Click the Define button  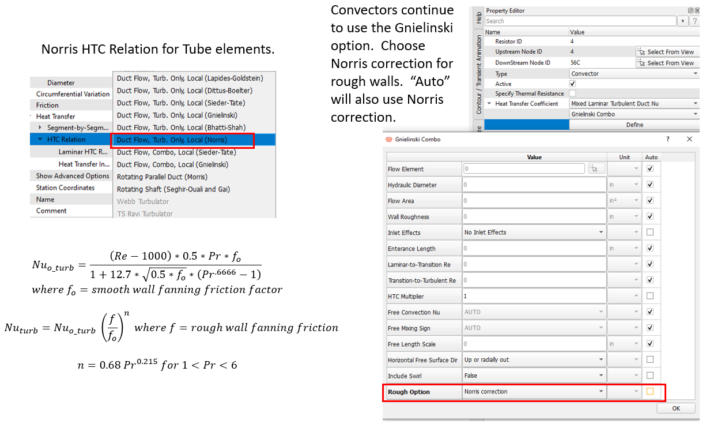pyautogui.click(x=634, y=125)
